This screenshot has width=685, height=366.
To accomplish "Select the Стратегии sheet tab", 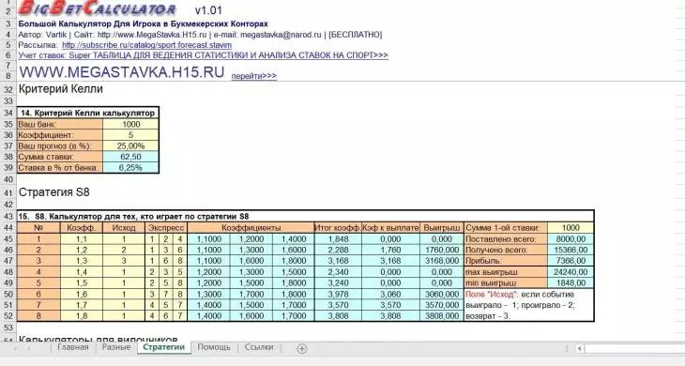I will pos(164,347).
